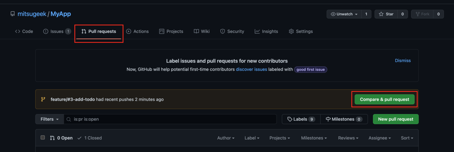
Task: Show the 1 Closed pull requests
Action: [x=90, y=138]
